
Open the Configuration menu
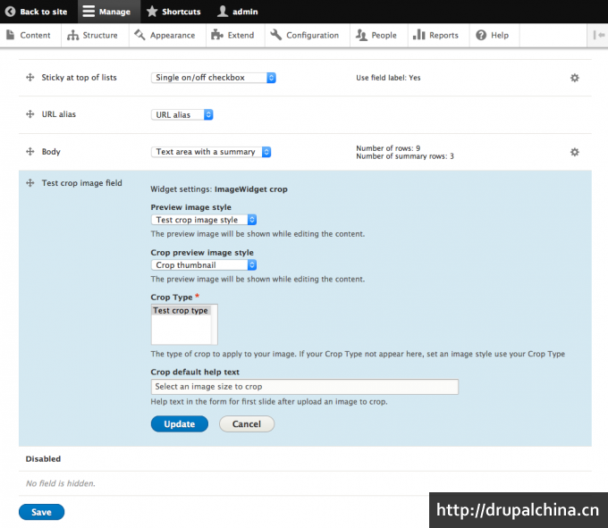pyautogui.click(x=305, y=35)
